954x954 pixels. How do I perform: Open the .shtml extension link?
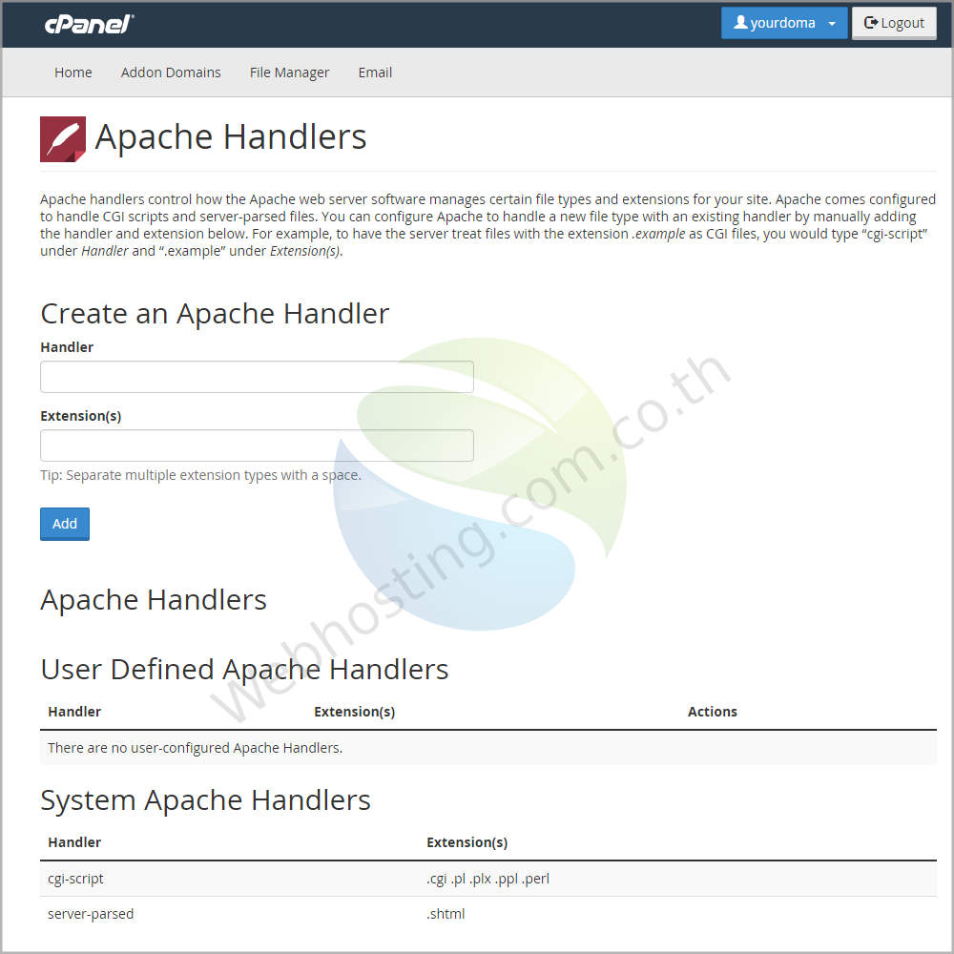click(446, 913)
